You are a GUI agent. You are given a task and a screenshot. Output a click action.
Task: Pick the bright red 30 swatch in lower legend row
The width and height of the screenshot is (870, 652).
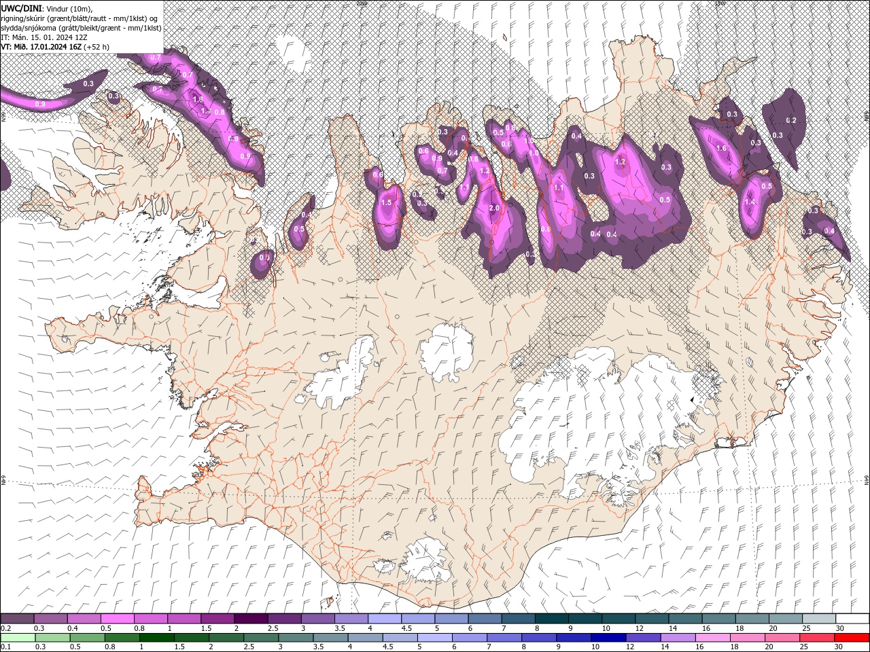[x=852, y=638]
